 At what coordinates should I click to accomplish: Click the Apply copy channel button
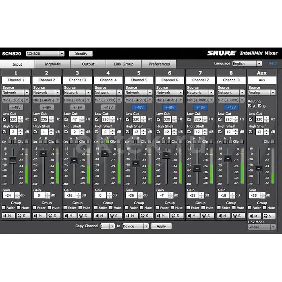coord(161,226)
